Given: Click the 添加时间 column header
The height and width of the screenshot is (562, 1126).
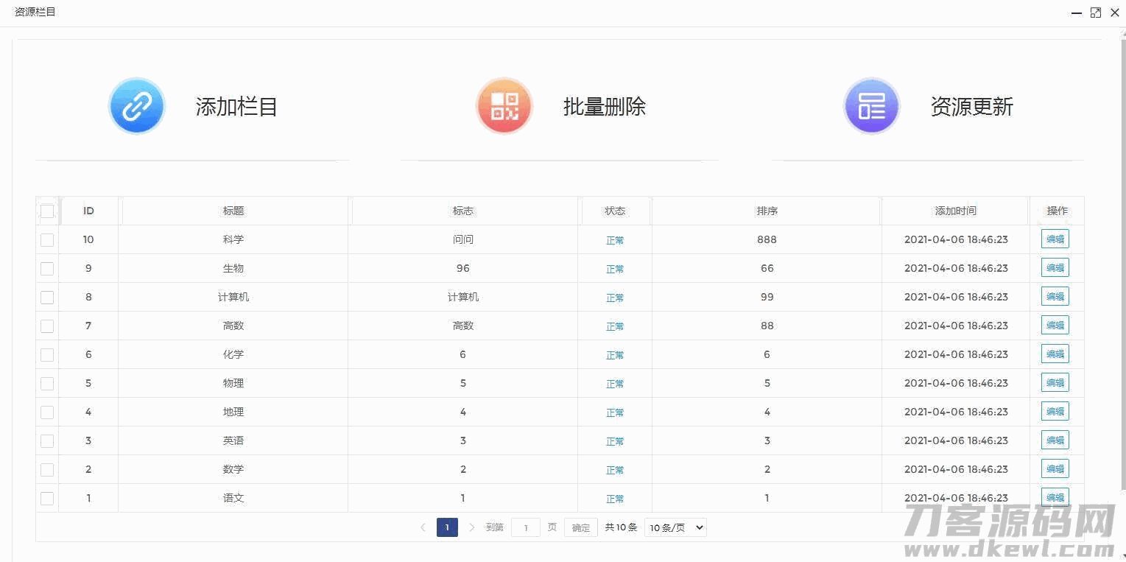Looking at the screenshot, I should 955,211.
